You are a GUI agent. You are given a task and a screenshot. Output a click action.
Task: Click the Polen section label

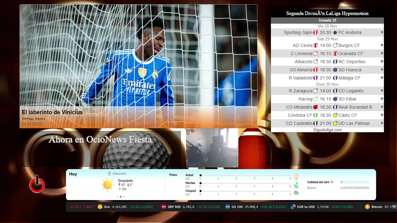point(173,175)
